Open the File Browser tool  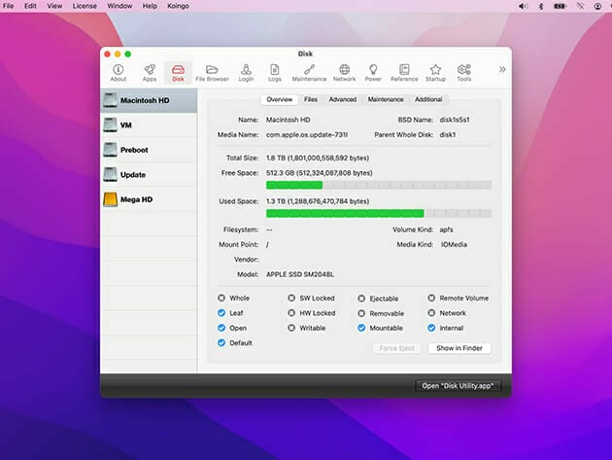tap(212, 72)
